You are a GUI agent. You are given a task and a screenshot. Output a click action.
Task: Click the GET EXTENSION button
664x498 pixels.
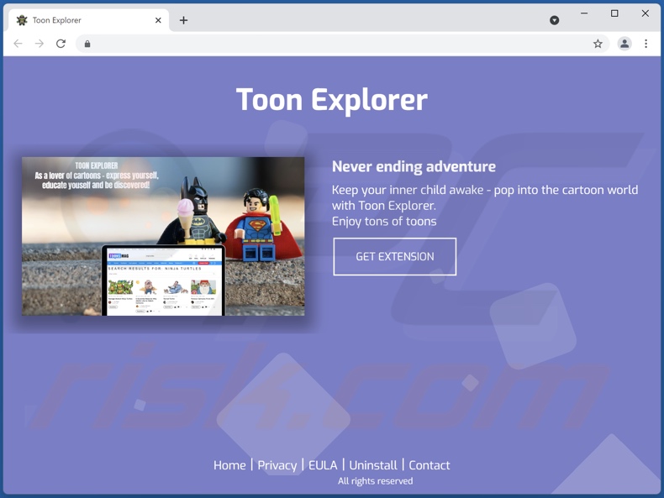pyautogui.click(x=395, y=256)
